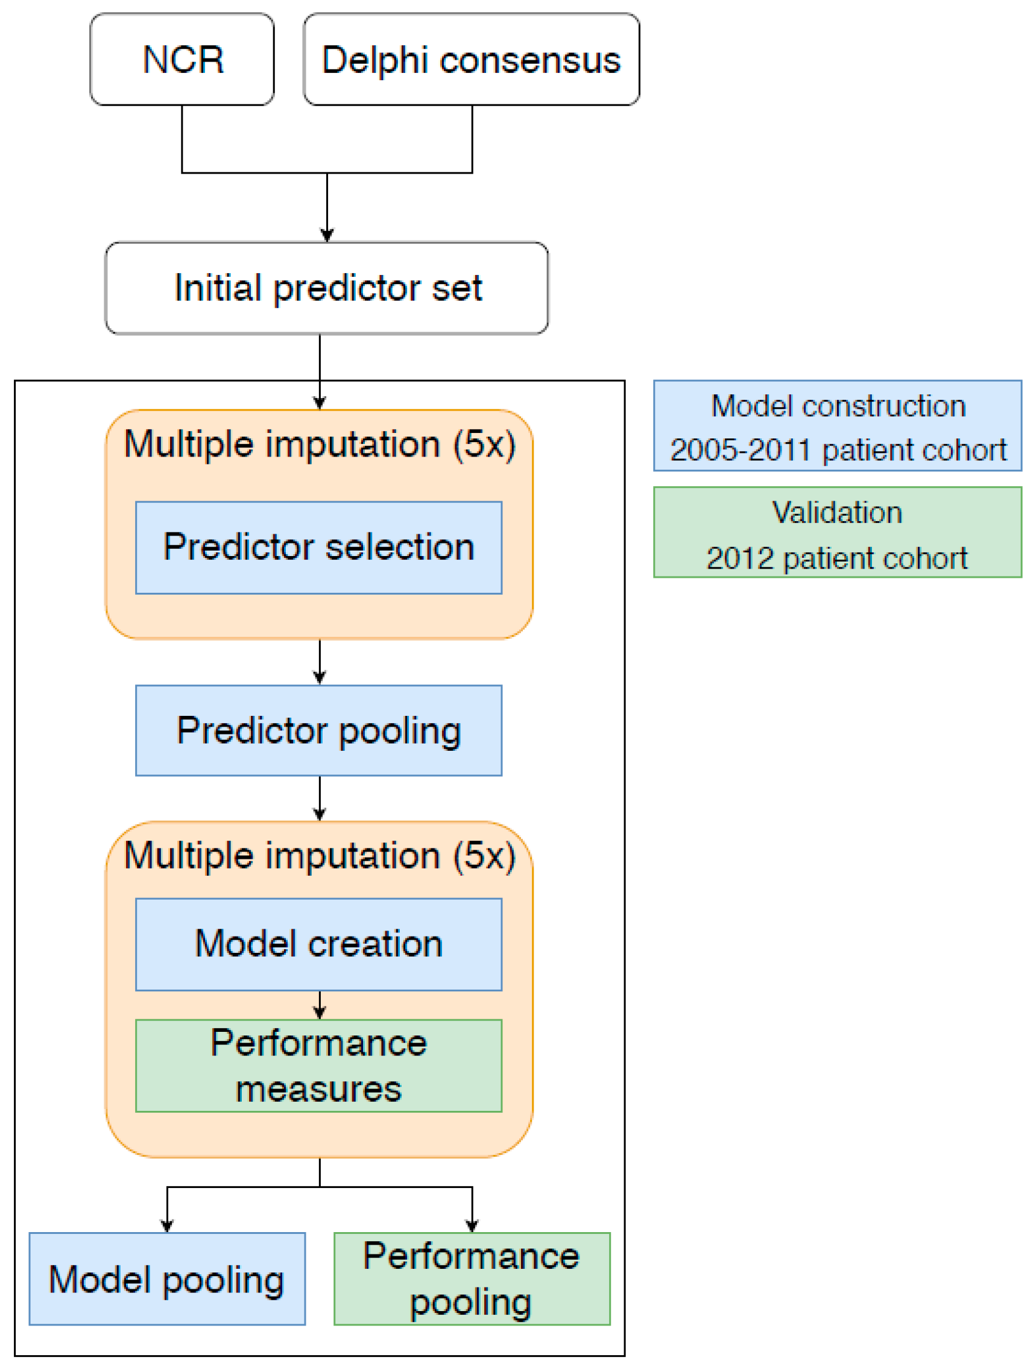This screenshot has height=1372, width=1036.
Task: Click Multiple imputation label above Predictor selection
Action: click(320, 444)
